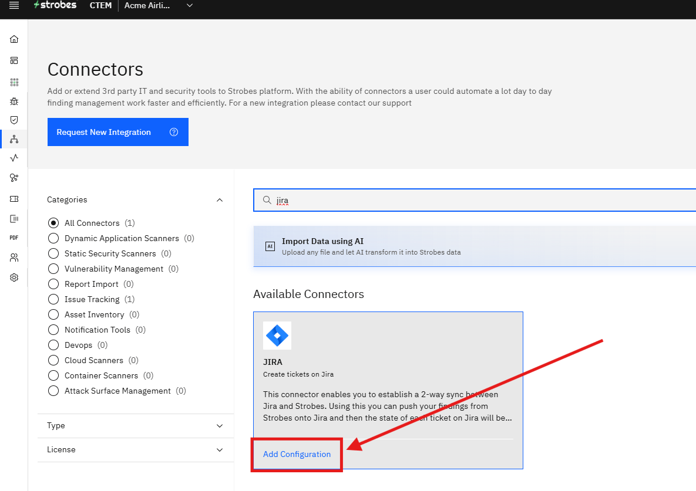
Task: Click the Available Connectors heading
Action: 308,294
